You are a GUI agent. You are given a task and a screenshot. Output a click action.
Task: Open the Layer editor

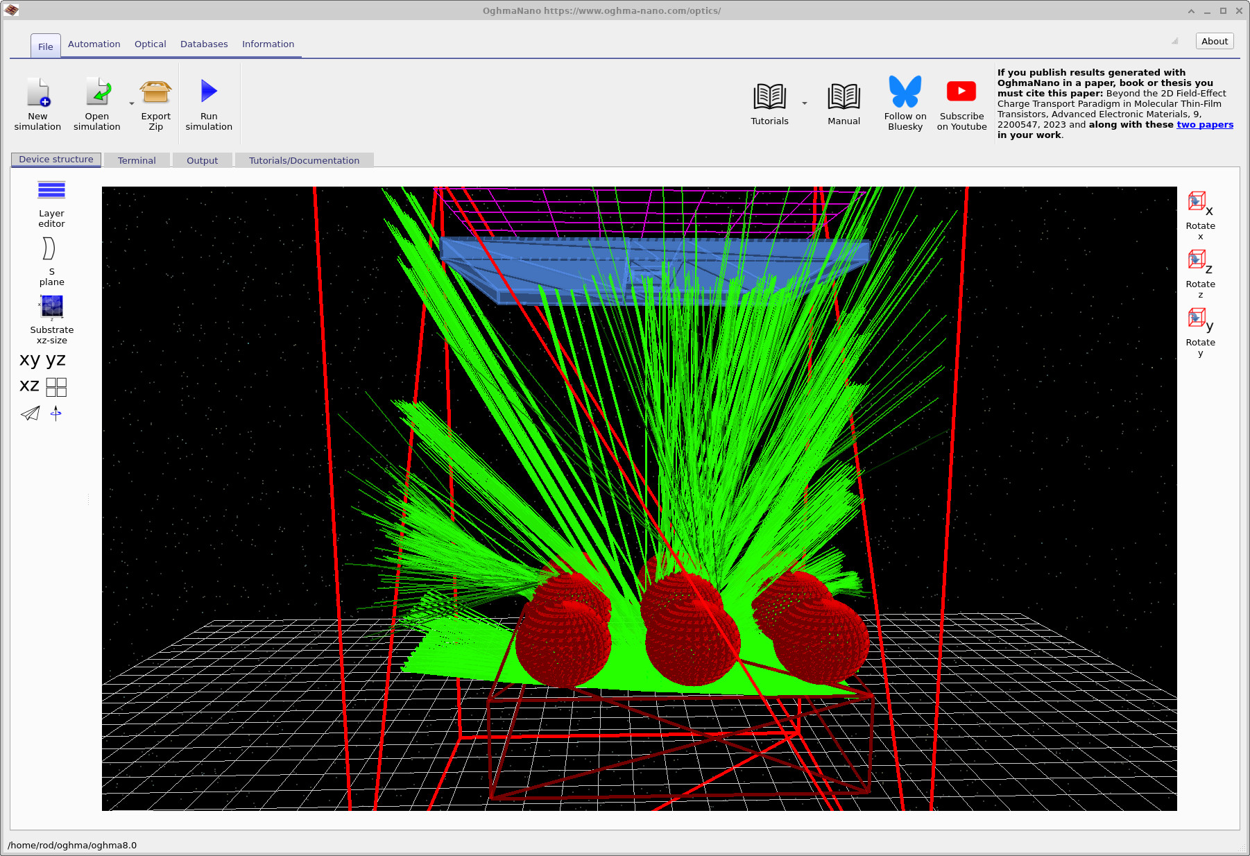coord(51,201)
